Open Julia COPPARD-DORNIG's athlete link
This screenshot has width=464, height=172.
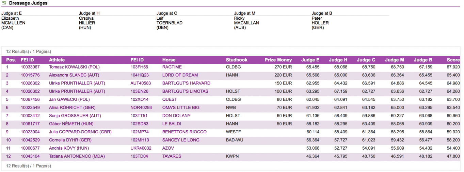pos(80,132)
